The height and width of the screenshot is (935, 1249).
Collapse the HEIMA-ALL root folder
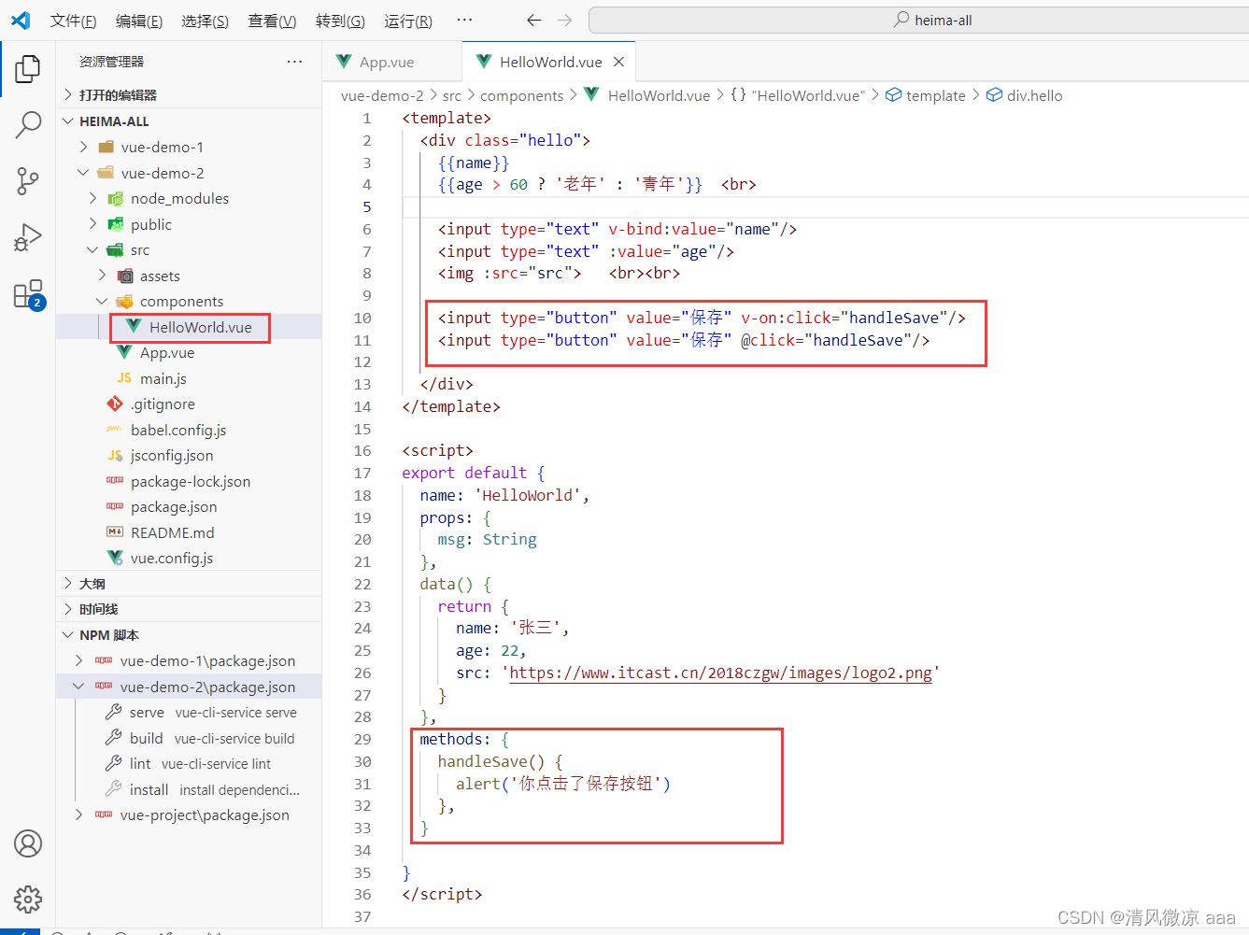189,121
